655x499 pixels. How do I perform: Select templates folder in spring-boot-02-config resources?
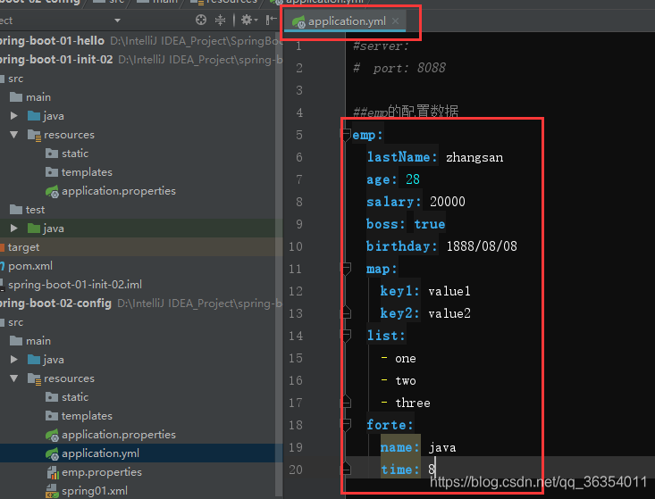[87, 416]
